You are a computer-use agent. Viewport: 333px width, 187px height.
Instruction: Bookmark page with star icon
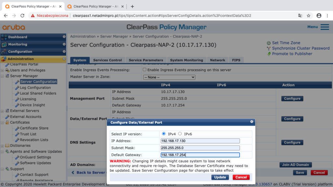[x=309, y=16]
